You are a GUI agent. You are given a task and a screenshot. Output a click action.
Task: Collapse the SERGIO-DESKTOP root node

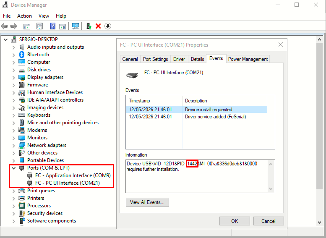tap(6, 39)
